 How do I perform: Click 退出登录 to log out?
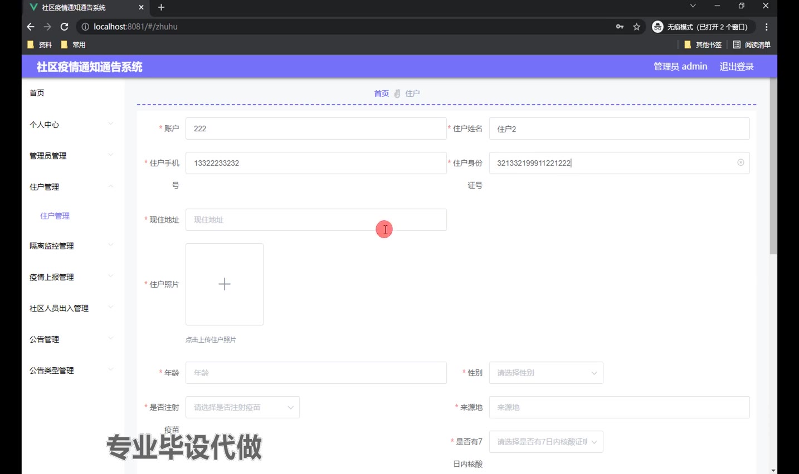click(x=737, y=67)
